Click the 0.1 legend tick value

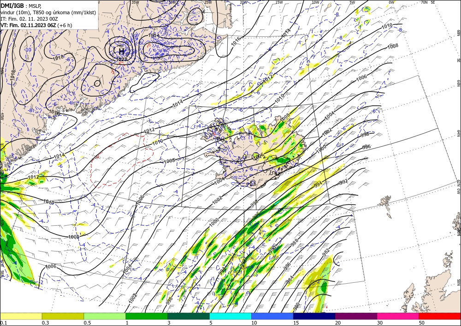click(3, 323)
